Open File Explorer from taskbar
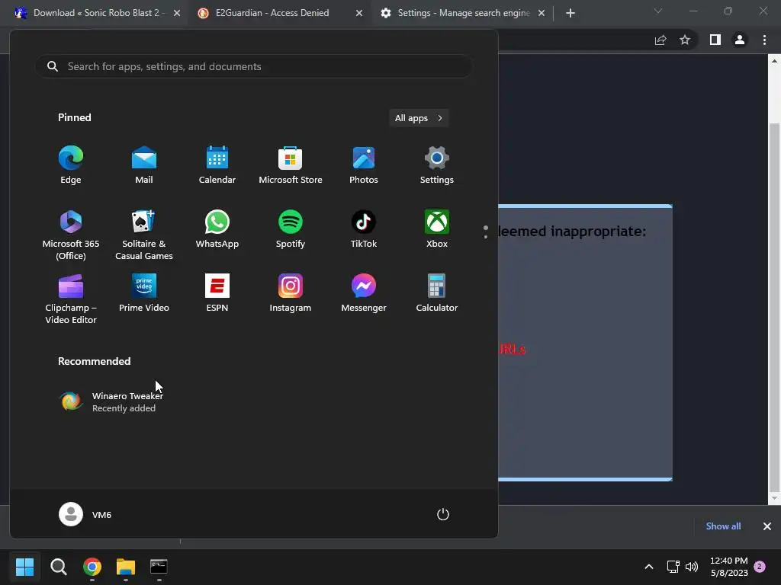781x585 pixels. [126, 567]
